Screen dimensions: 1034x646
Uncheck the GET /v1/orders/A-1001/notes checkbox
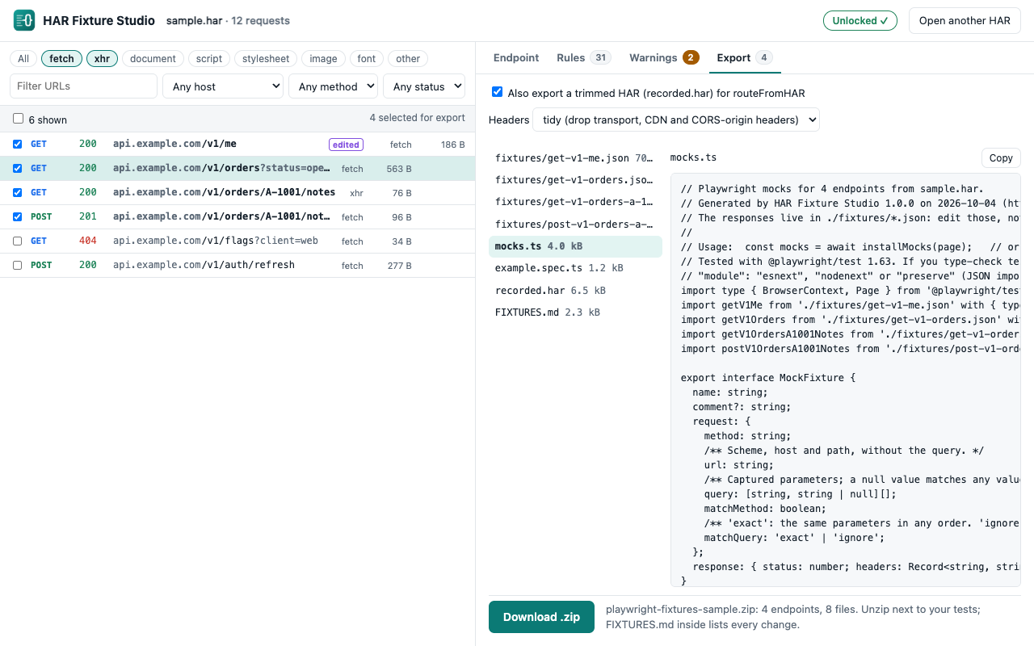[18, 192]
